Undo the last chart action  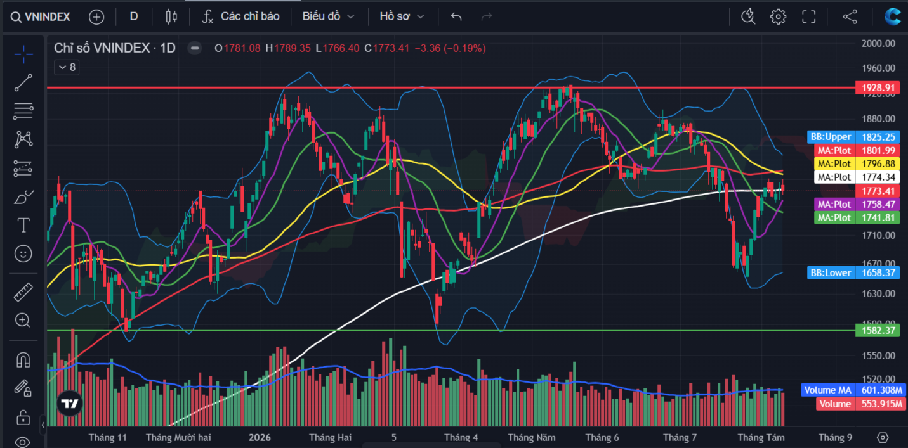pos(456,16)
